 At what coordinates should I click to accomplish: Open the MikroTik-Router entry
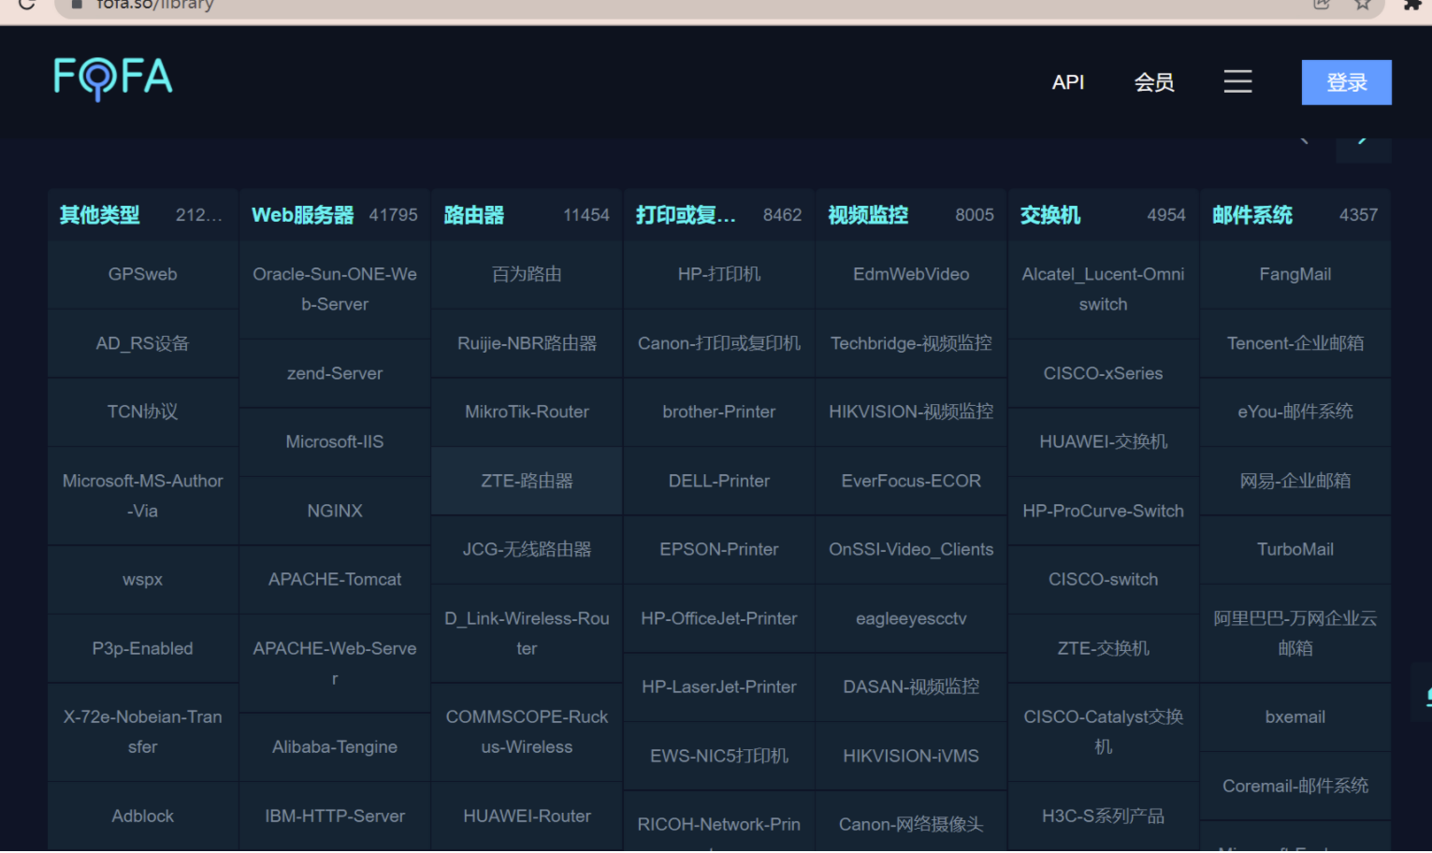[x=527, y=412]
